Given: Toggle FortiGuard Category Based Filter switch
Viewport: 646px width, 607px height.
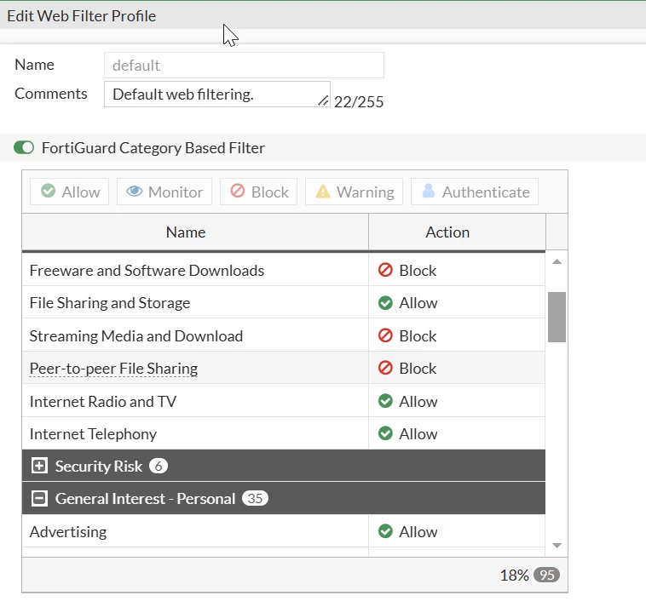Looking at the screenshot, I should click(24, 147).
